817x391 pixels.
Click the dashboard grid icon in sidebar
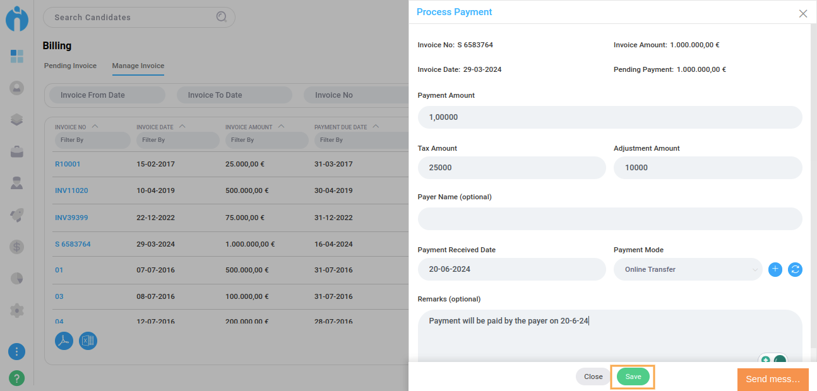[x=17, y=56]
